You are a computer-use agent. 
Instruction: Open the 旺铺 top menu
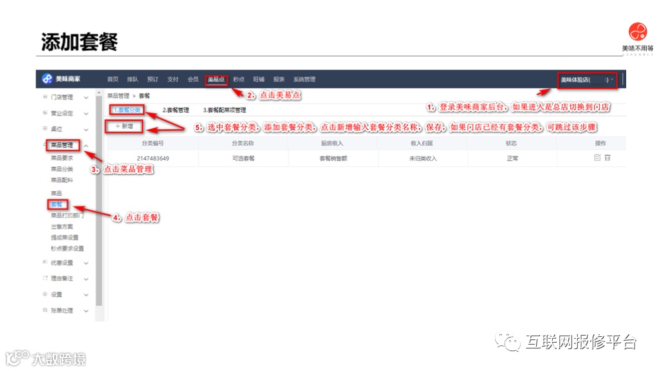(x=259, y=79)
